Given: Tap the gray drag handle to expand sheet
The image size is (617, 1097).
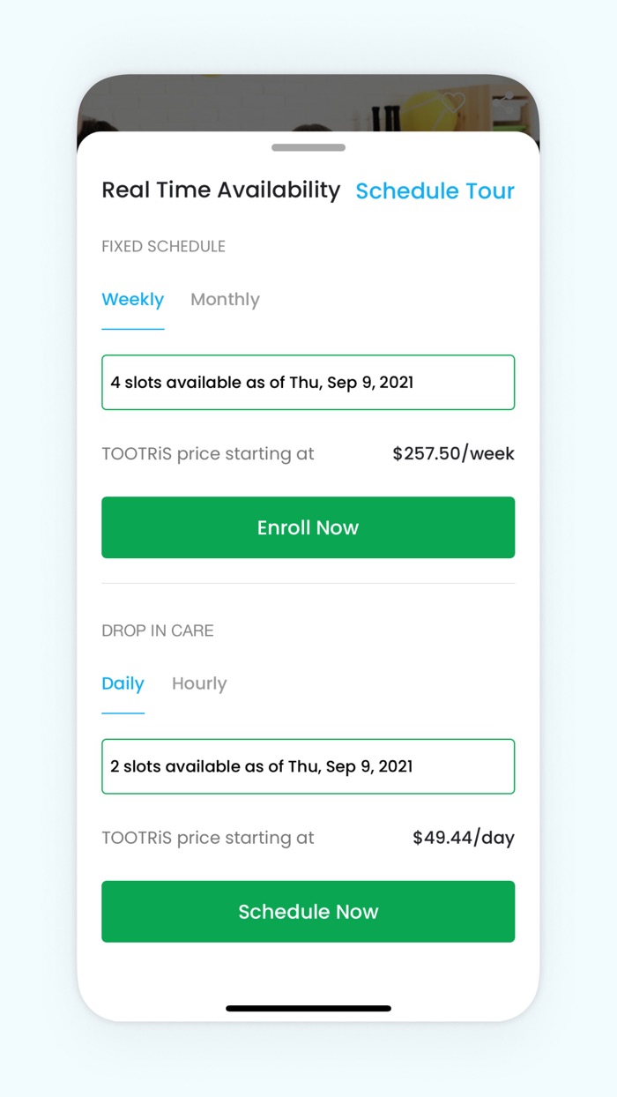Looking at the screenshot, I should (308, 148).
